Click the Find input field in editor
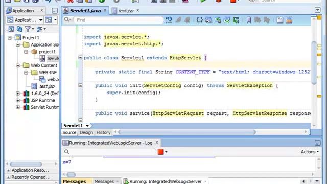 pyautogui.click(x=119, y=20)
